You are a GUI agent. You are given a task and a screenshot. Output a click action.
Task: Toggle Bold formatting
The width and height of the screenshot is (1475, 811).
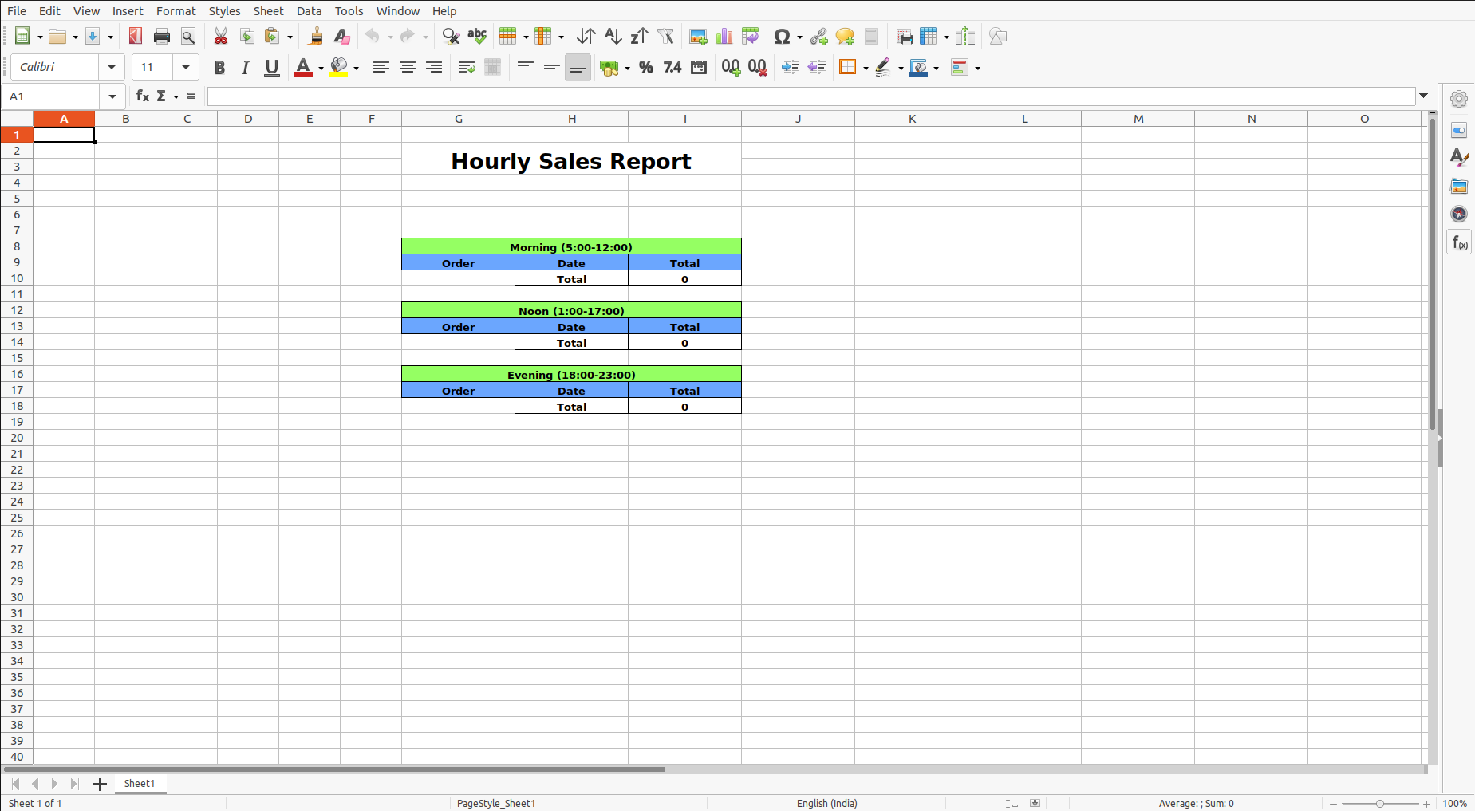click(219, 67)
